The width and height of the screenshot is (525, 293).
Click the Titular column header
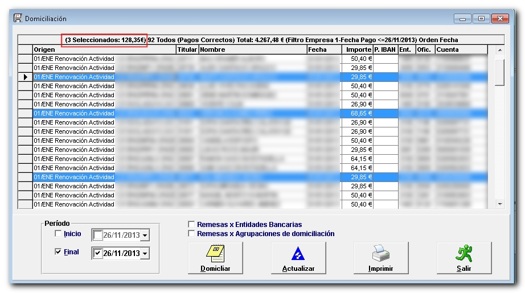(x=187, y=49)
